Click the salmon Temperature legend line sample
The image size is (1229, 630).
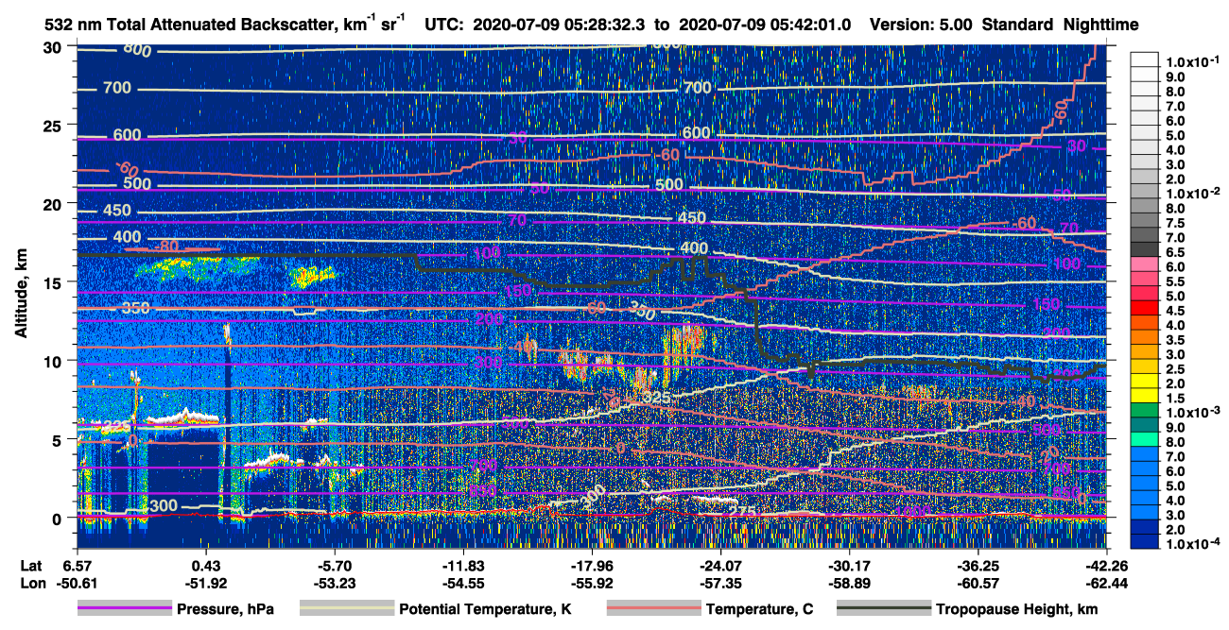[x=652, y=609]
